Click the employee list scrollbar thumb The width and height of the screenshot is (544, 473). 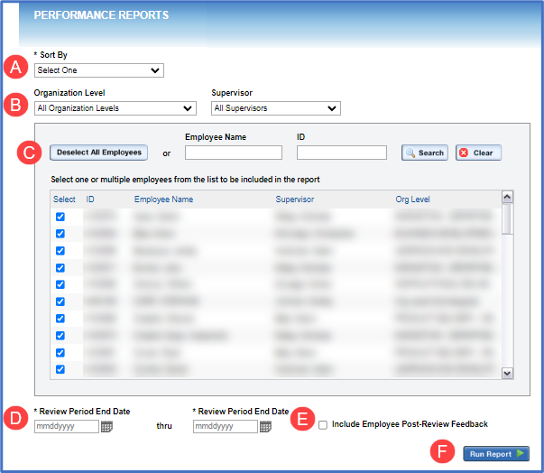507,219
